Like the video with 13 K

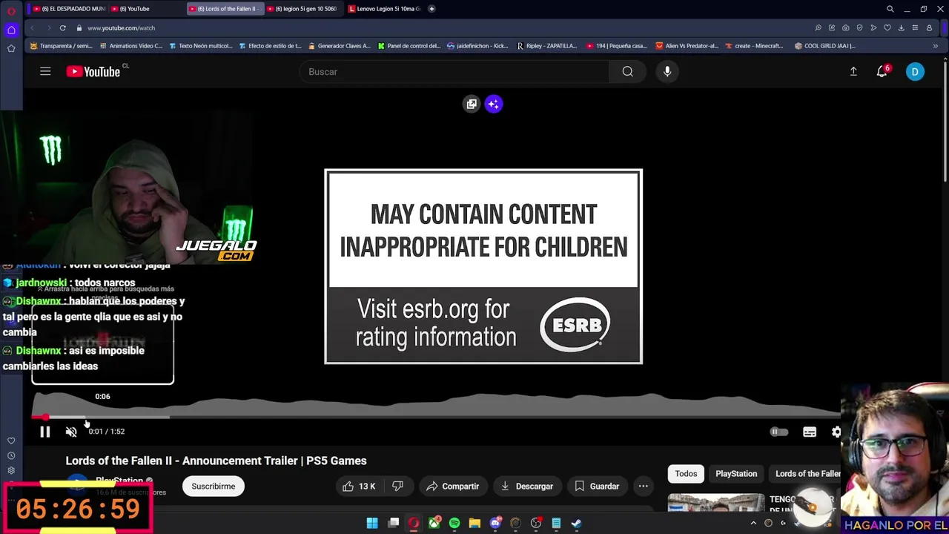point(360,487)
